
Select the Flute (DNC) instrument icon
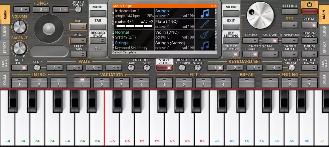click(x=204, y=24)
